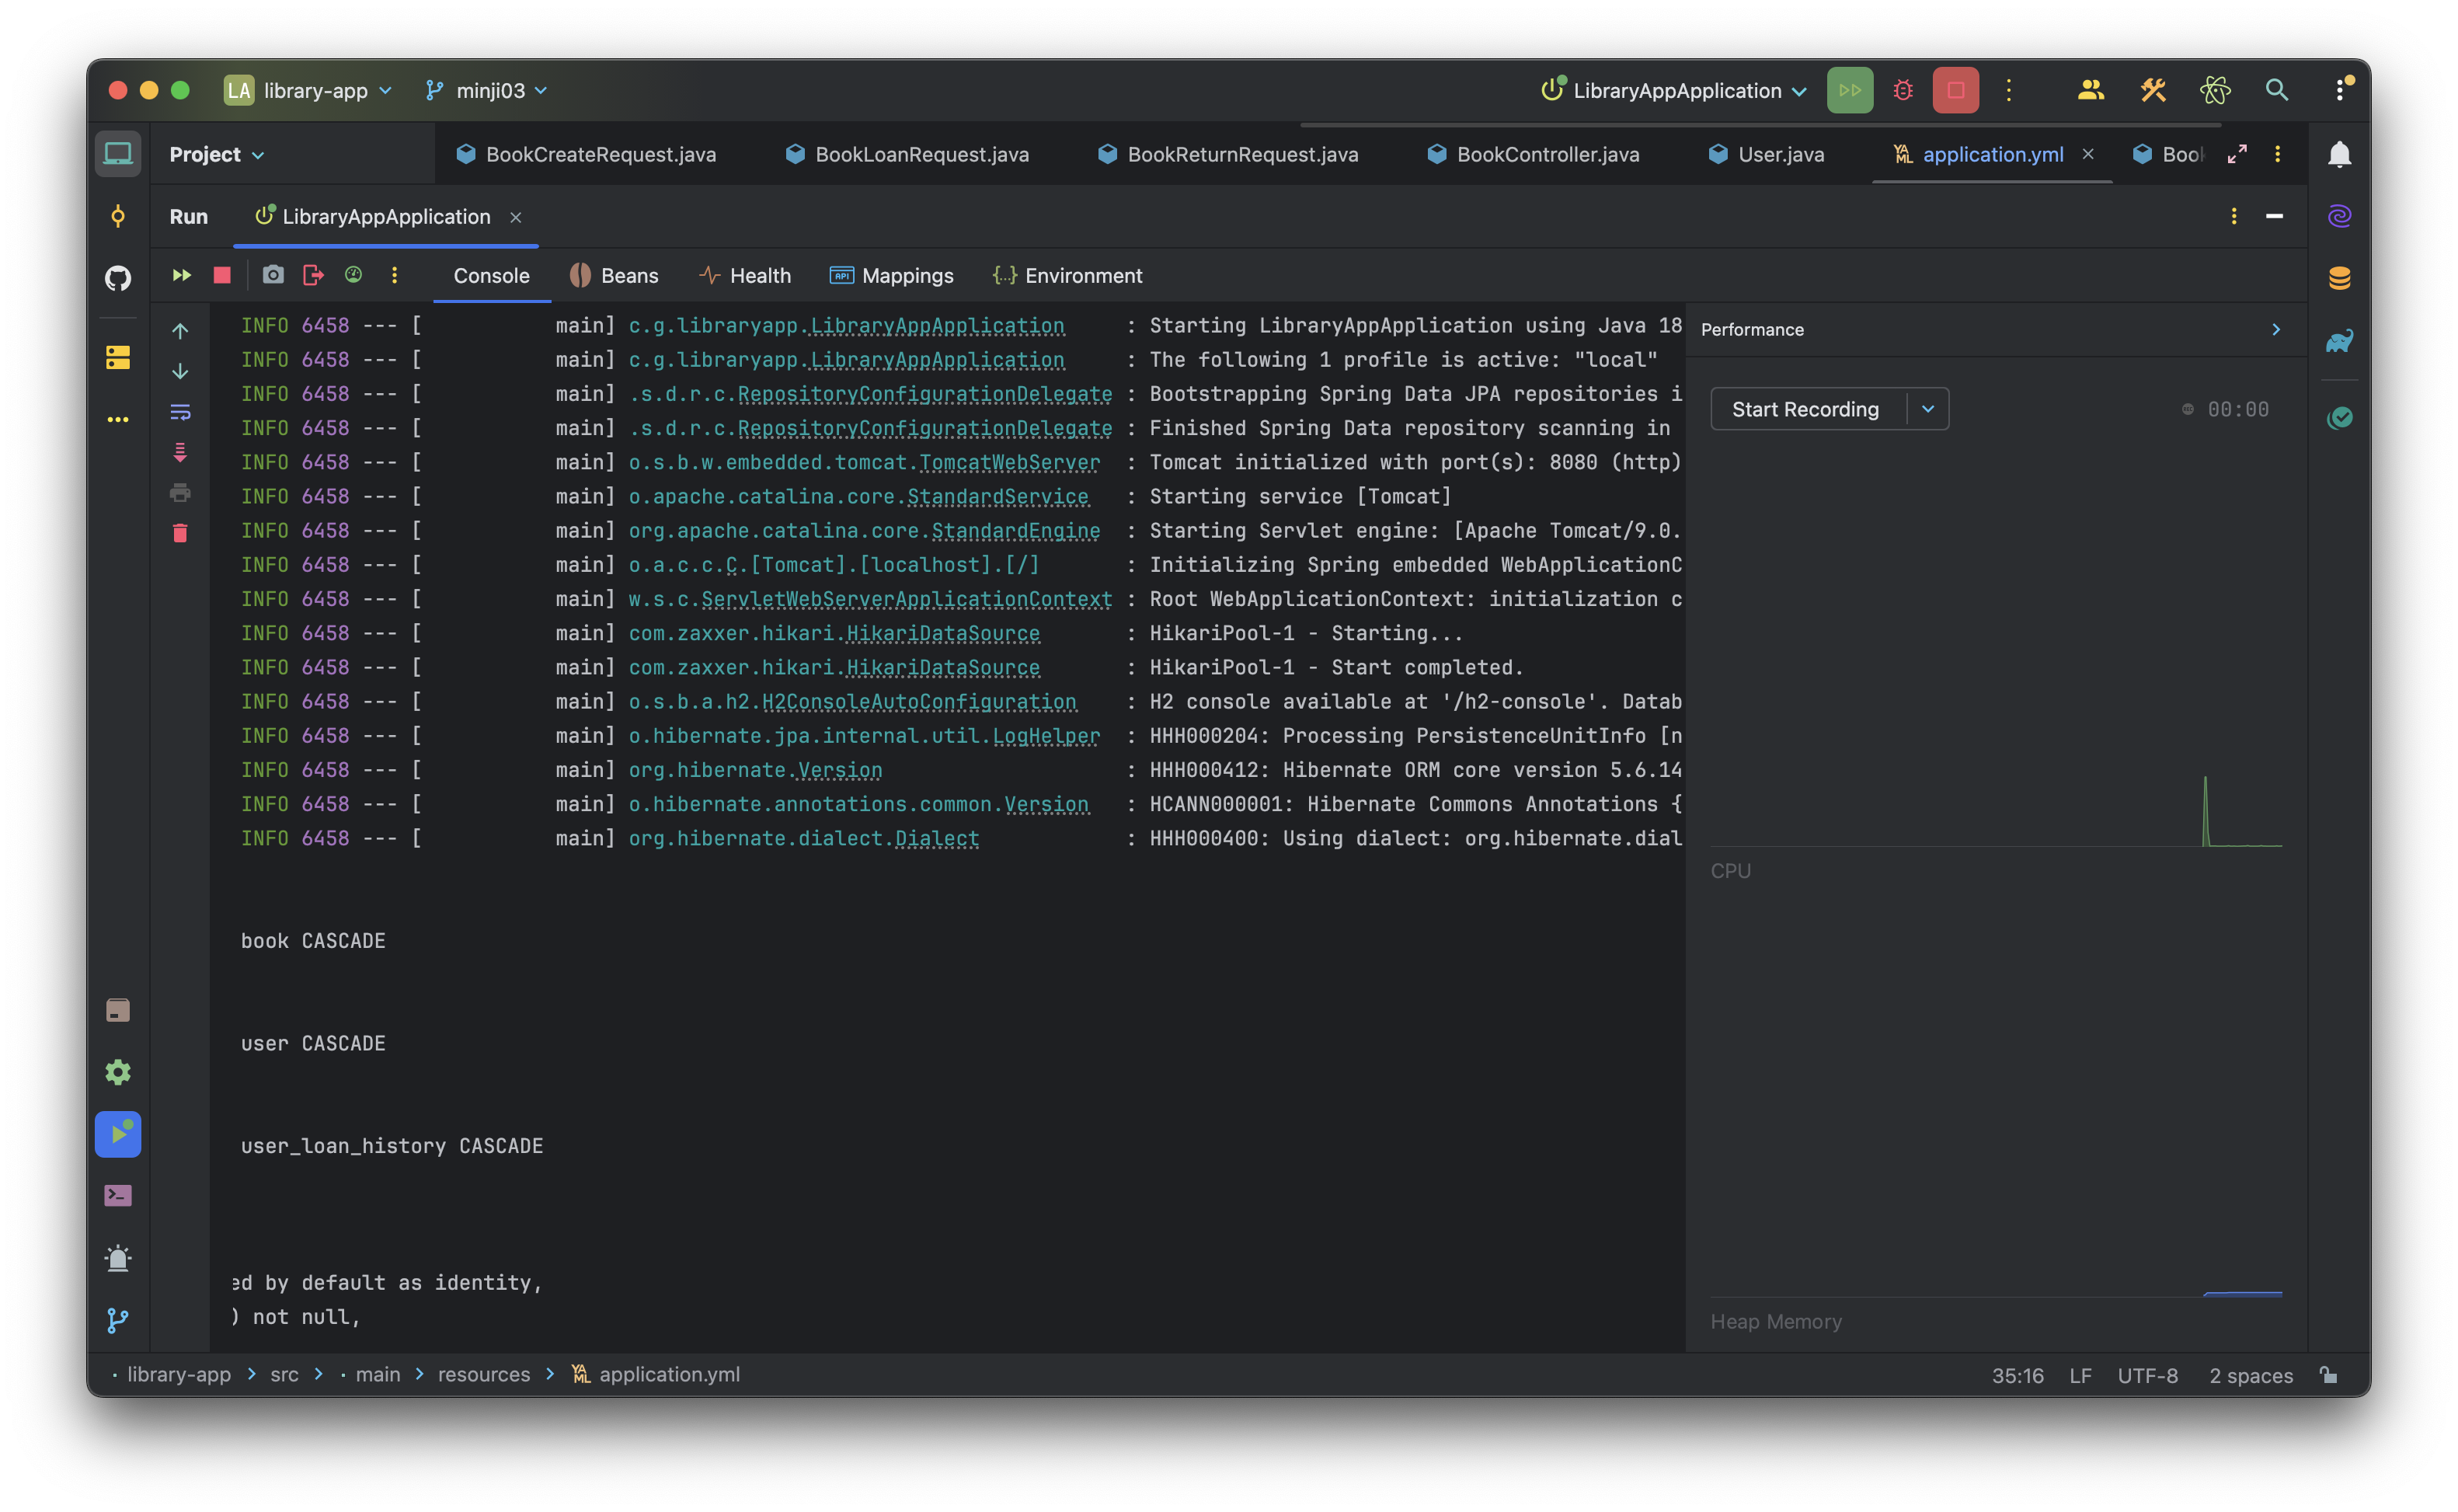Select the Health tab

tap(745, 275)
